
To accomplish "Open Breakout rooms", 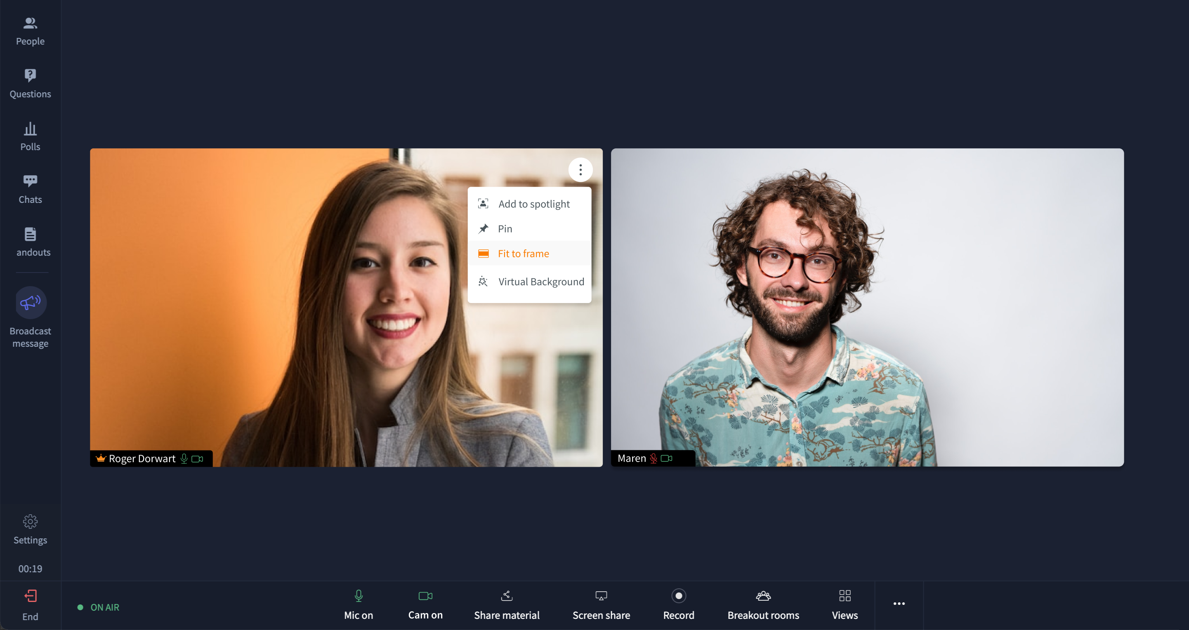I will 763,604.
